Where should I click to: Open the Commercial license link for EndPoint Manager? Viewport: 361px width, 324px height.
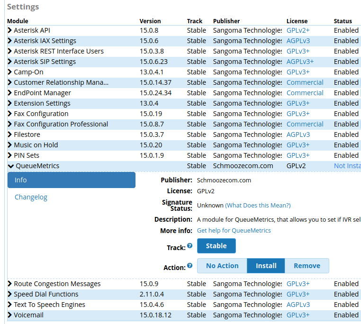tap(305, 93)
